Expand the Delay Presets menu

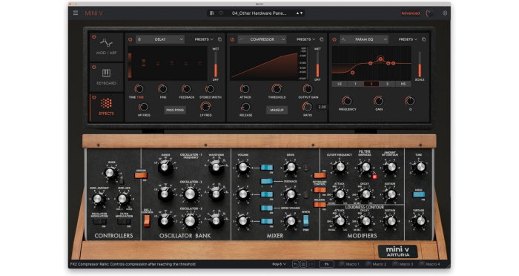[x=204, y=39]
